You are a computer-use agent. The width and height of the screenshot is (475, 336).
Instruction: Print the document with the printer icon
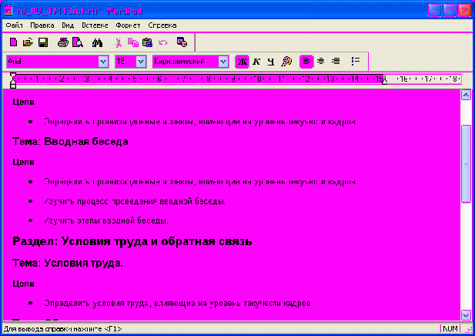tap(63, 42)
